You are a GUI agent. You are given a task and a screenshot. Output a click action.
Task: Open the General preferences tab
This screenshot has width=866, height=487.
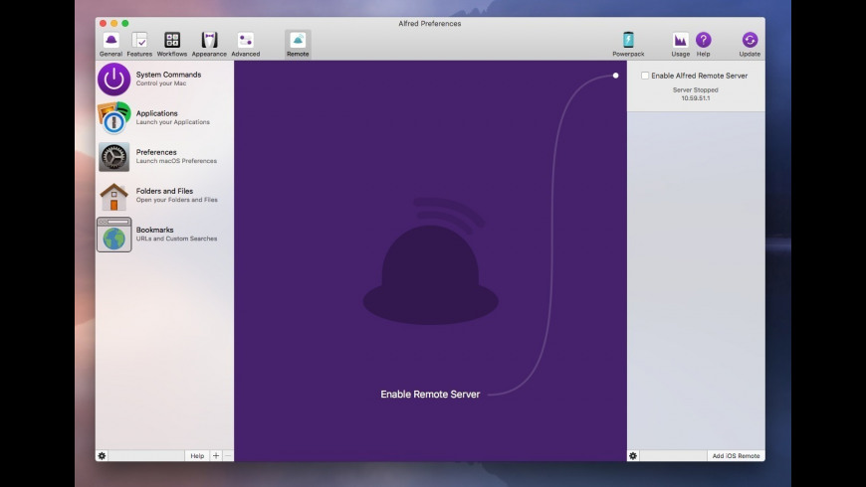click(110, 44)
